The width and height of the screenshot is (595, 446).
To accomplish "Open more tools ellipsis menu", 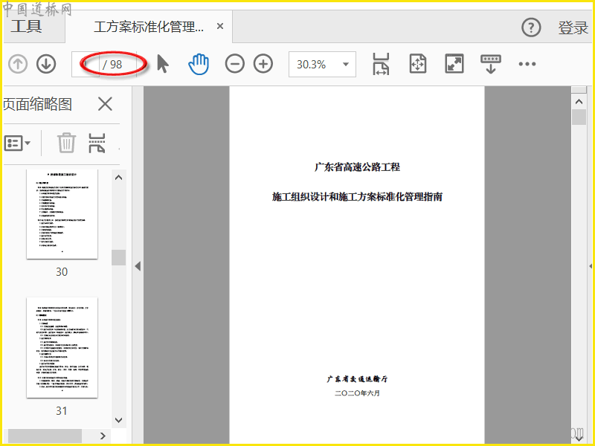I will pyautogui.click(x=527, y=64).
